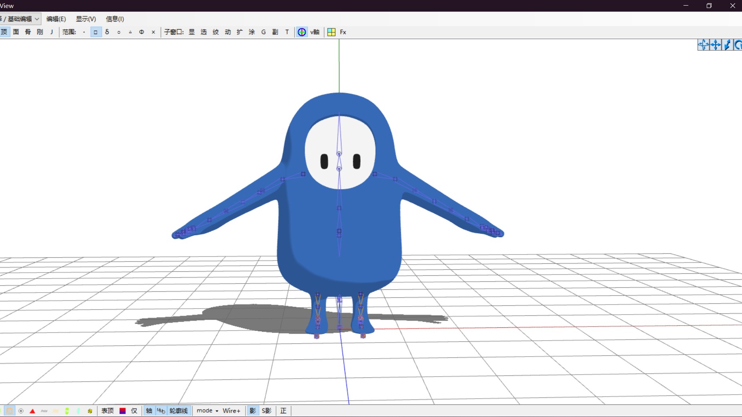The width and height of the screenshot is (742, 417).
Task: Open the 信息(I) menu
Action: point(115,19)
